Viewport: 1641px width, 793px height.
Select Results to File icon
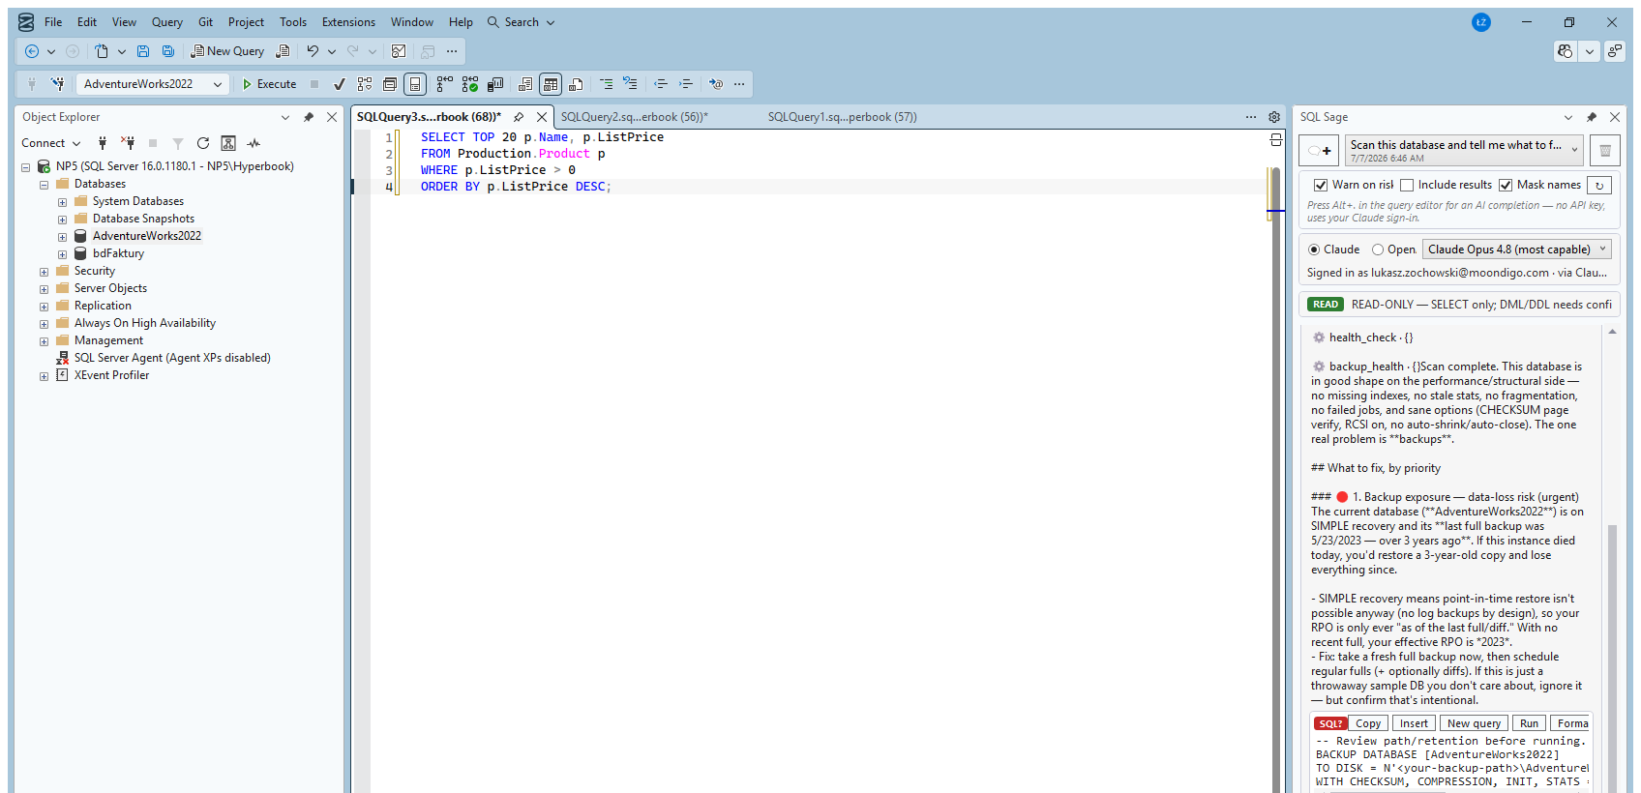point(576,84)
